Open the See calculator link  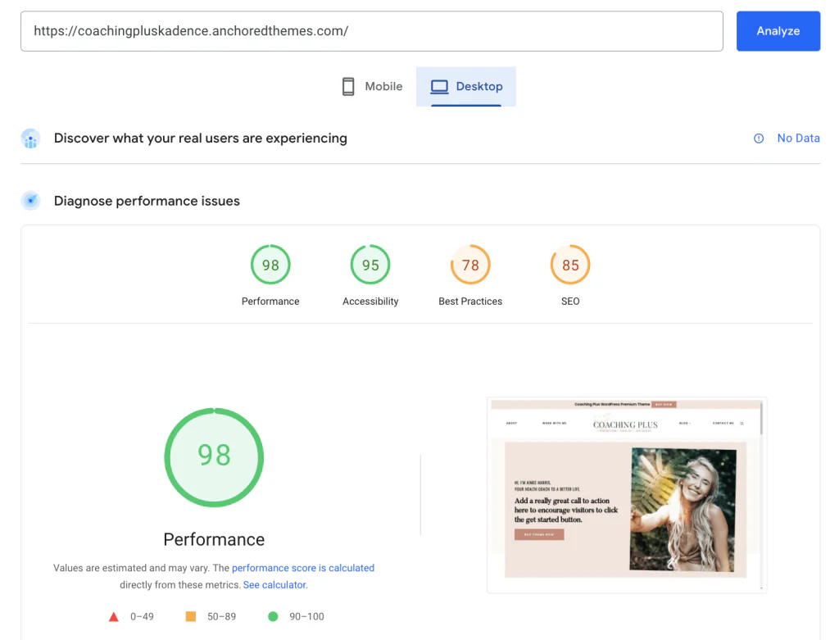pos(275,585)
